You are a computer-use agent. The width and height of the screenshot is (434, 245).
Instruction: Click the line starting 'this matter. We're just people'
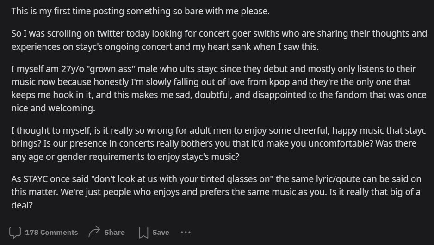[x=216, y=192]
